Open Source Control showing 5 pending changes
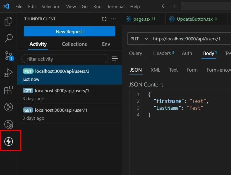 tap(9, 55)
